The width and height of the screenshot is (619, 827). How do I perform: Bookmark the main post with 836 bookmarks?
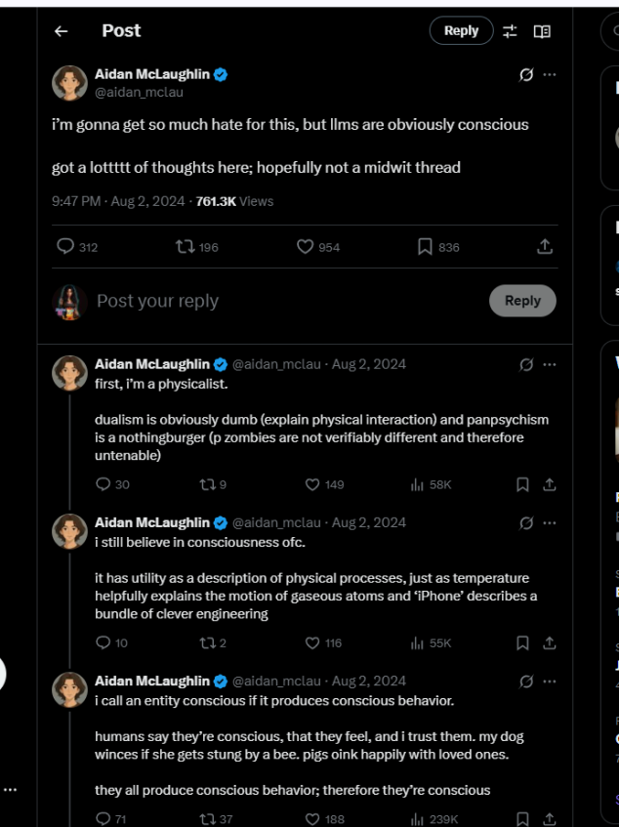(x=438, y=247)
